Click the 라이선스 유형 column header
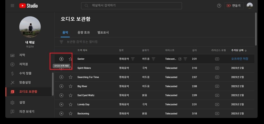Viewport: 264px width, 124px height. 219,50
